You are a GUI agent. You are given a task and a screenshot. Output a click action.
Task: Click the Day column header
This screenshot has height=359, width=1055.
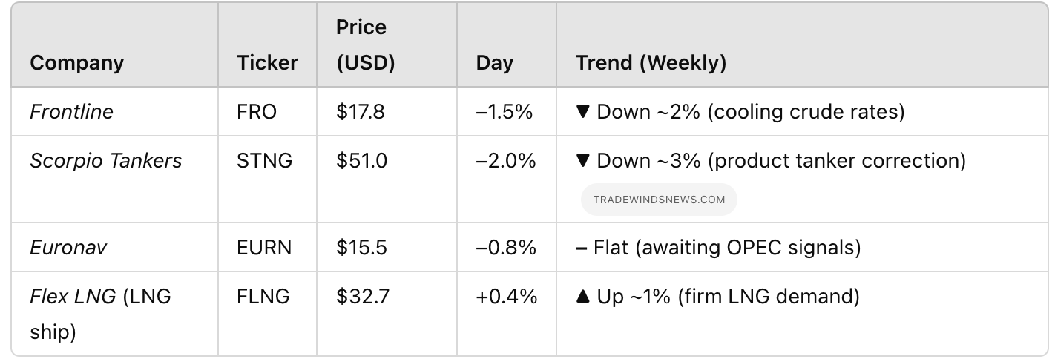[x=494, y=62]
